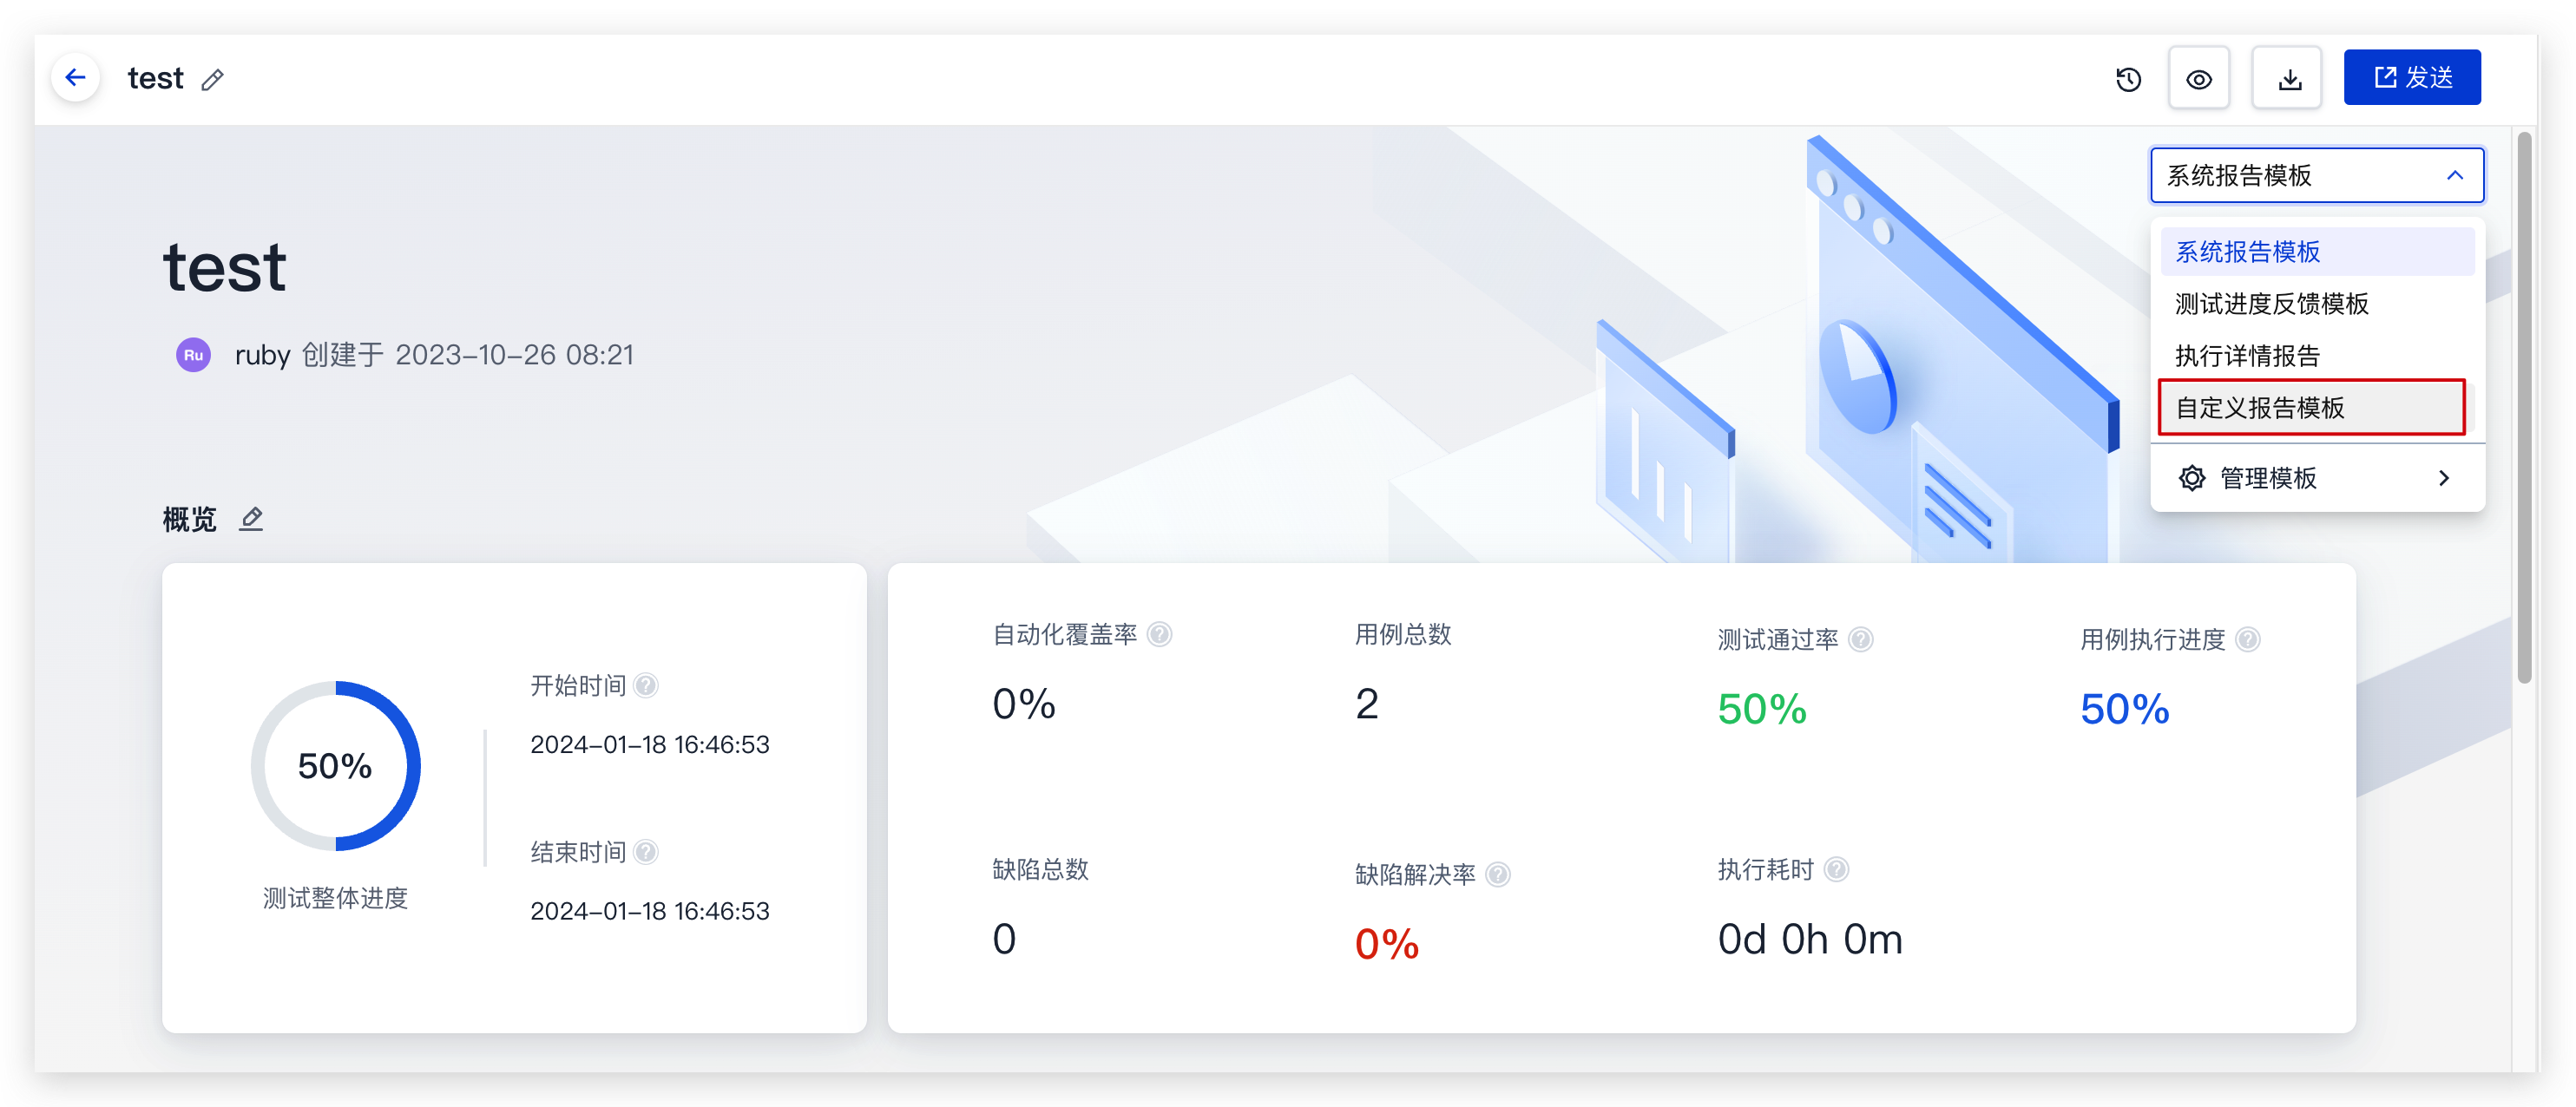Open the version history clock icon
The height and width of the screenshot is (1107, 2576).
2128,79
